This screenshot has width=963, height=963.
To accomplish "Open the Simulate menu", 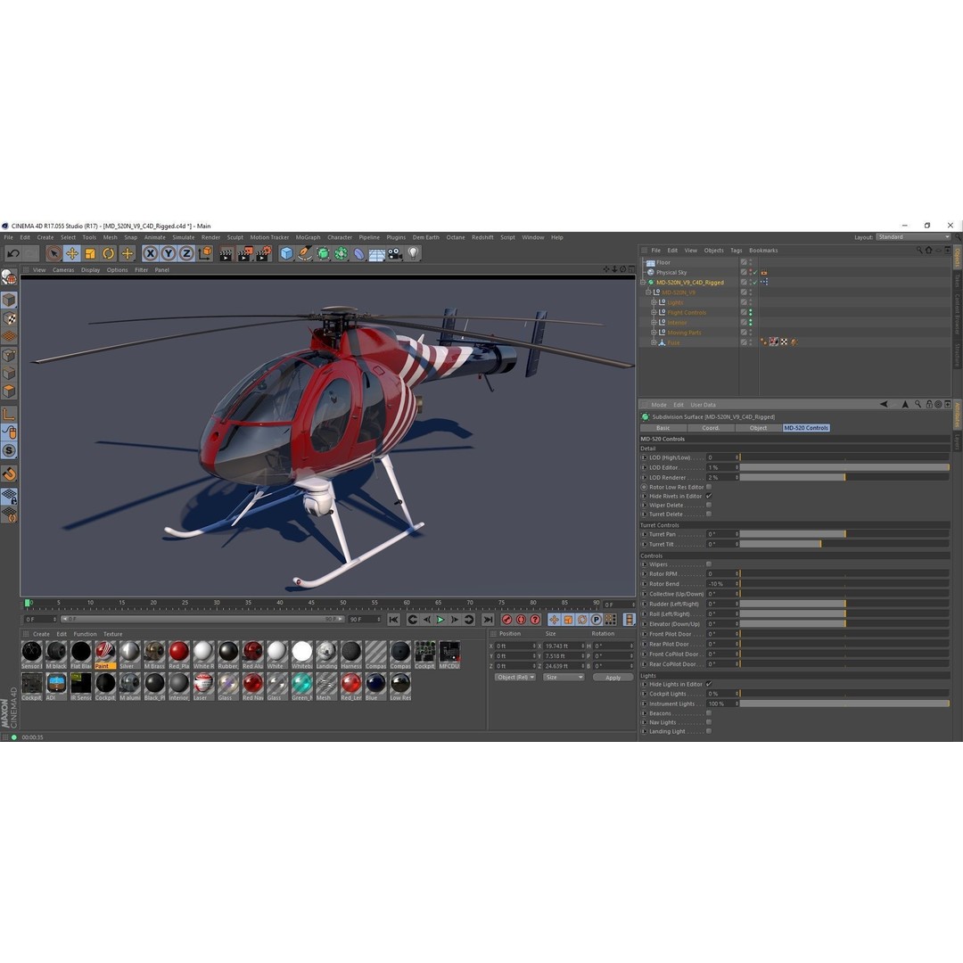I will tap(183, 237).
